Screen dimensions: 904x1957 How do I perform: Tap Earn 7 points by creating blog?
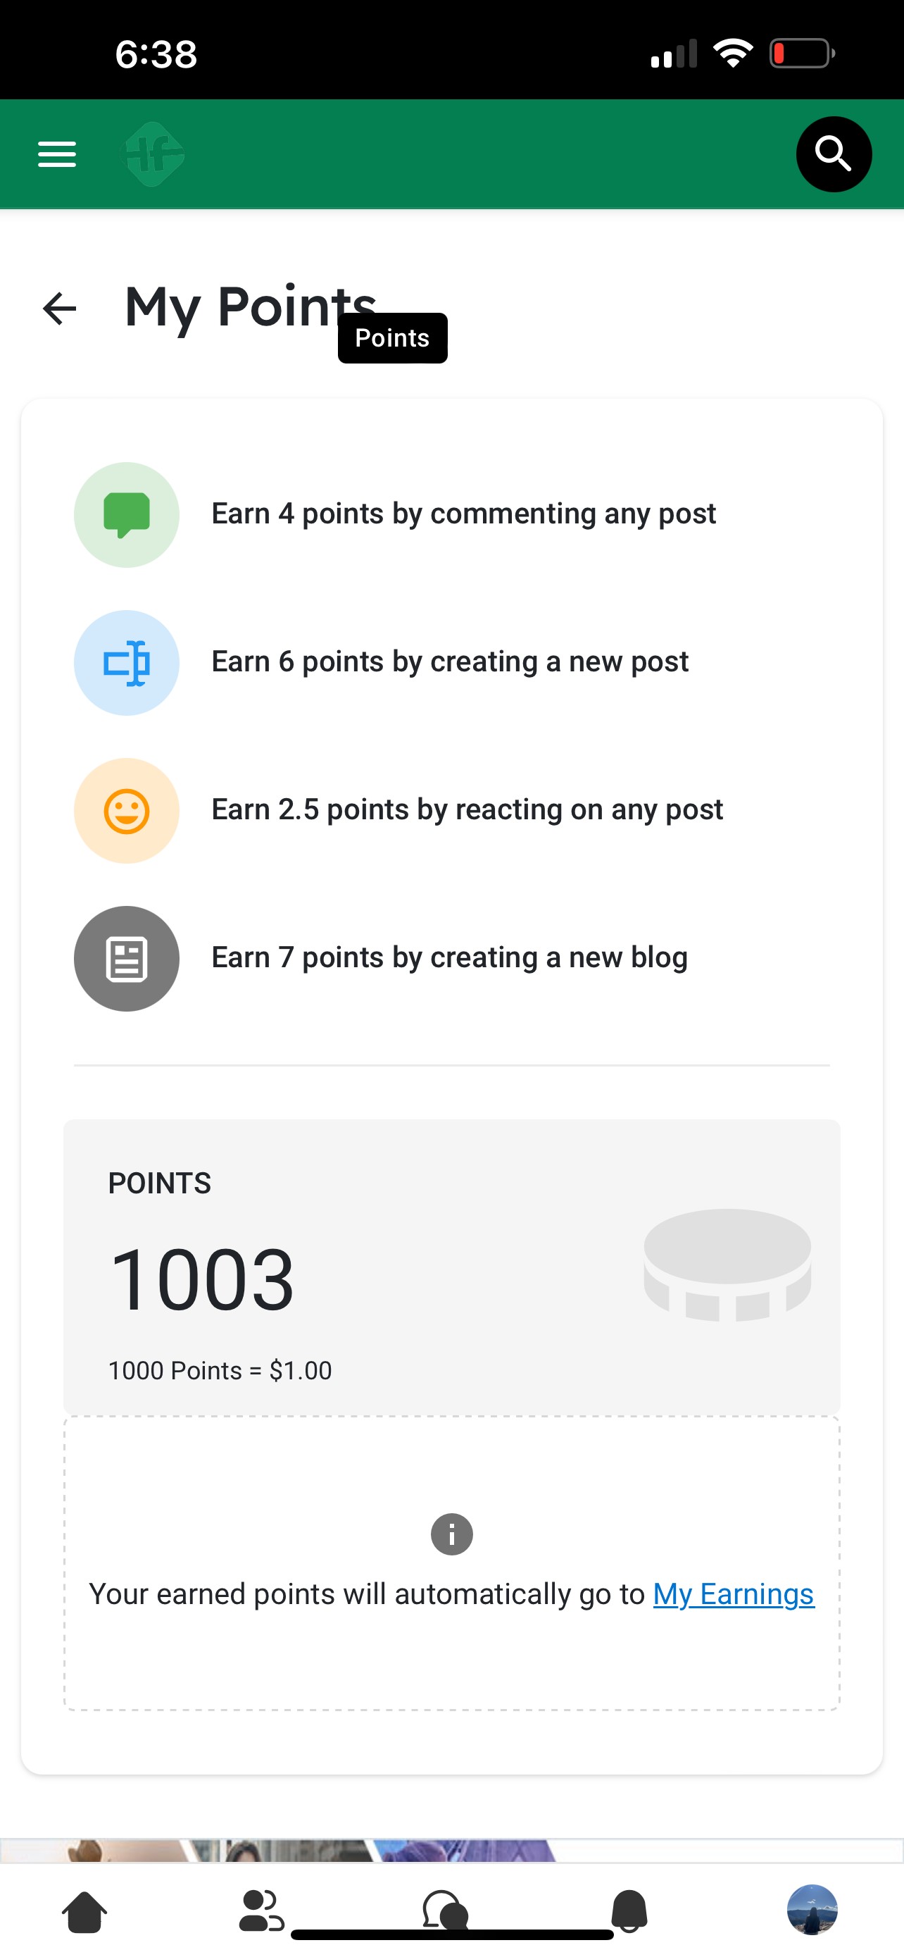click(449, 958)
